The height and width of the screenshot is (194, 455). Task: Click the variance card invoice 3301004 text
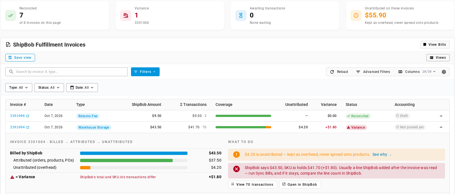[x=142, y=23]
